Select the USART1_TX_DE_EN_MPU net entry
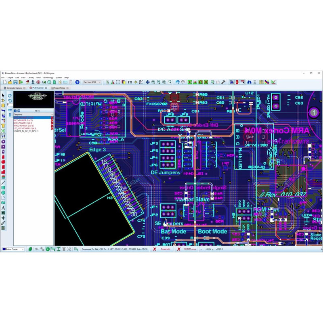The height and width of the screenshot is (323, 323). pos(26,131)
